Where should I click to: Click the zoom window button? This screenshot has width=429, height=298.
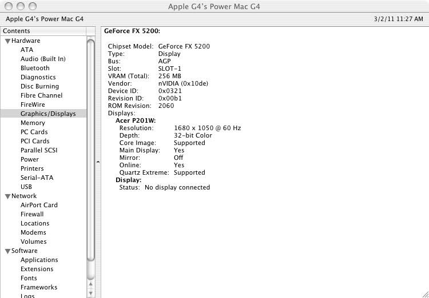33,6
